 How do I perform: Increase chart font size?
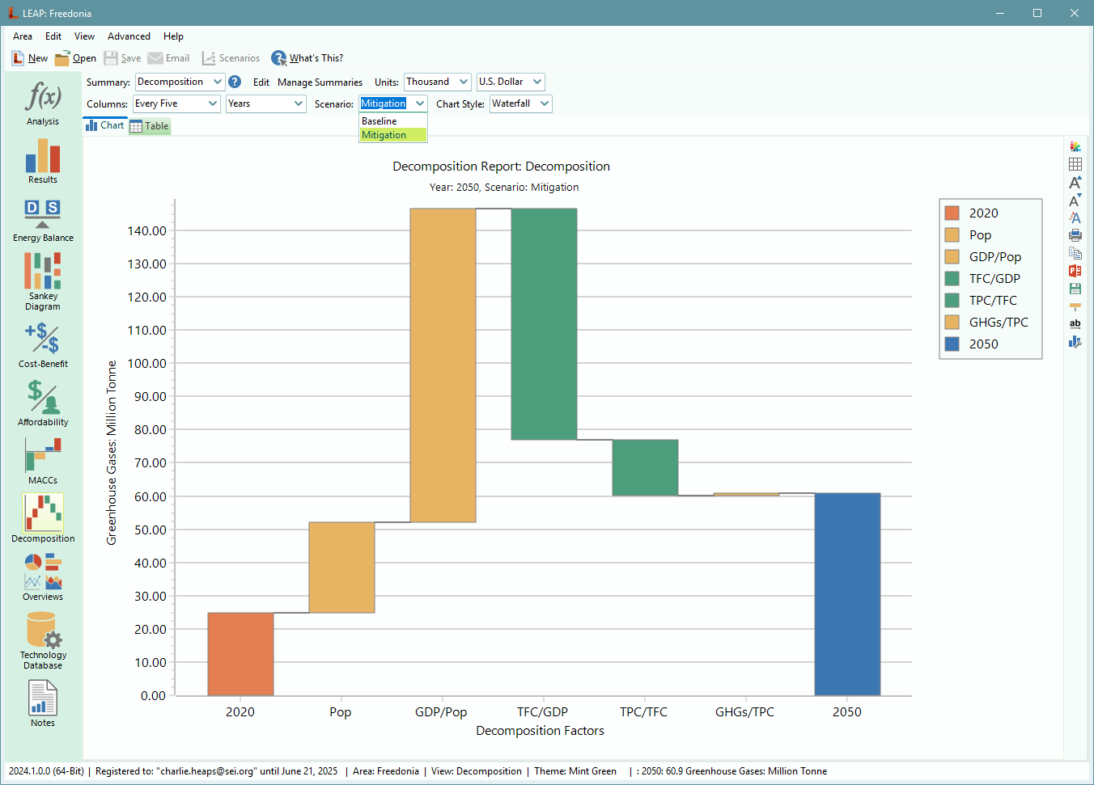(x=1075, y=183)
